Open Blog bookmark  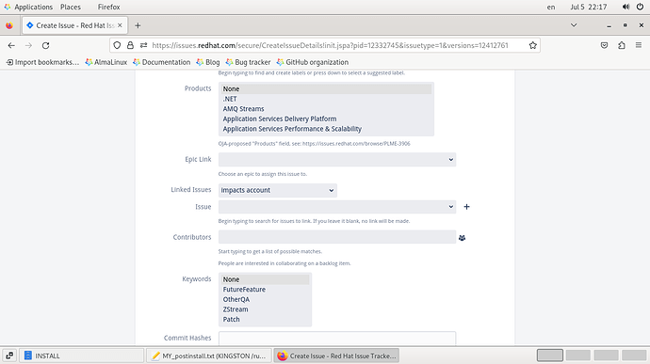coord(208,62)
